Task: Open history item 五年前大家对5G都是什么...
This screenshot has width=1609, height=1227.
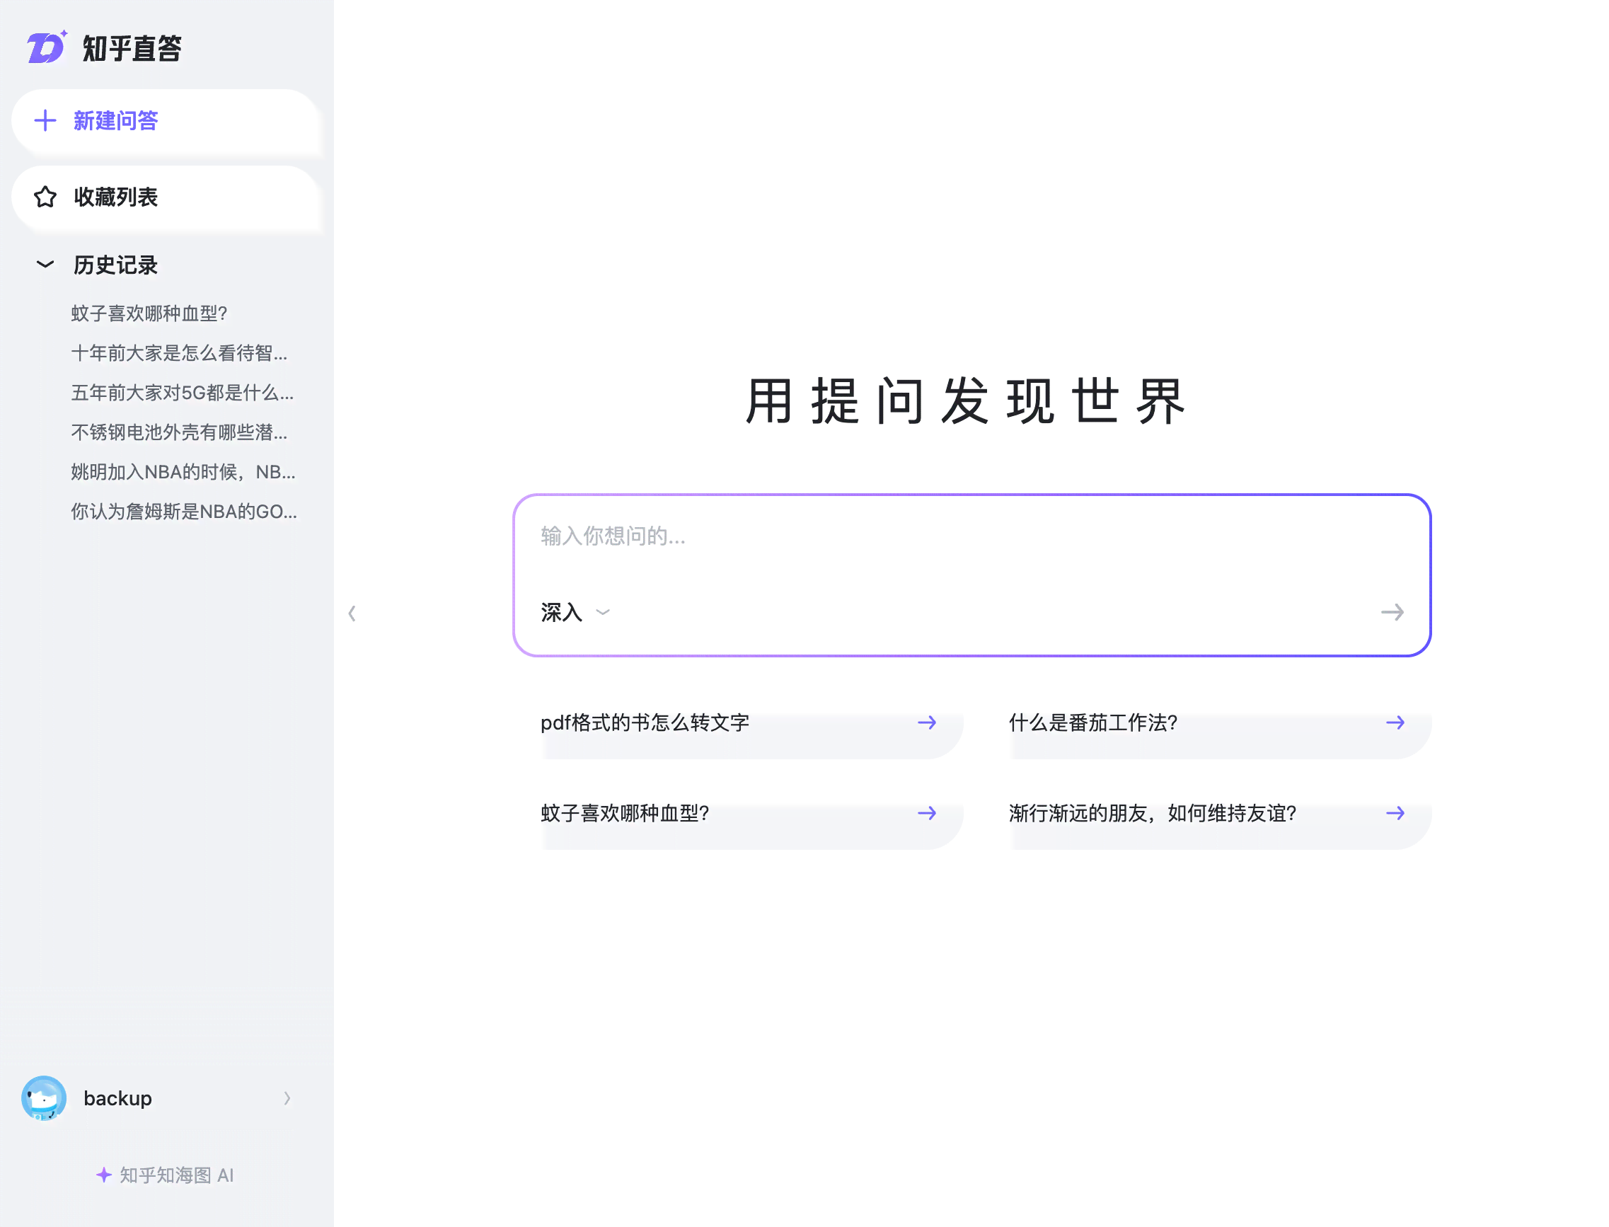Action: 182,392
